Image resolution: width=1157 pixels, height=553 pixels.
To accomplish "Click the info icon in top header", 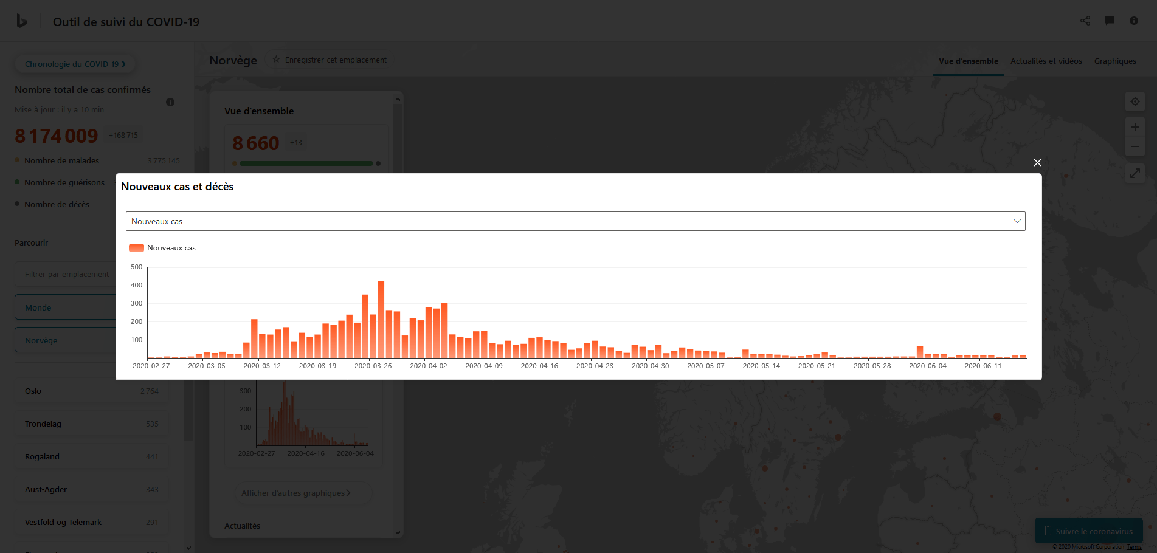I will 1134,21.
